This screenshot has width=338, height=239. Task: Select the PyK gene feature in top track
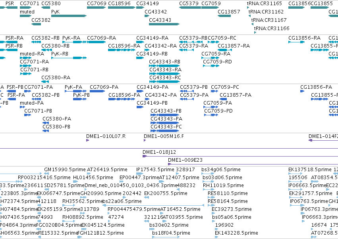(x=69, y=16)
